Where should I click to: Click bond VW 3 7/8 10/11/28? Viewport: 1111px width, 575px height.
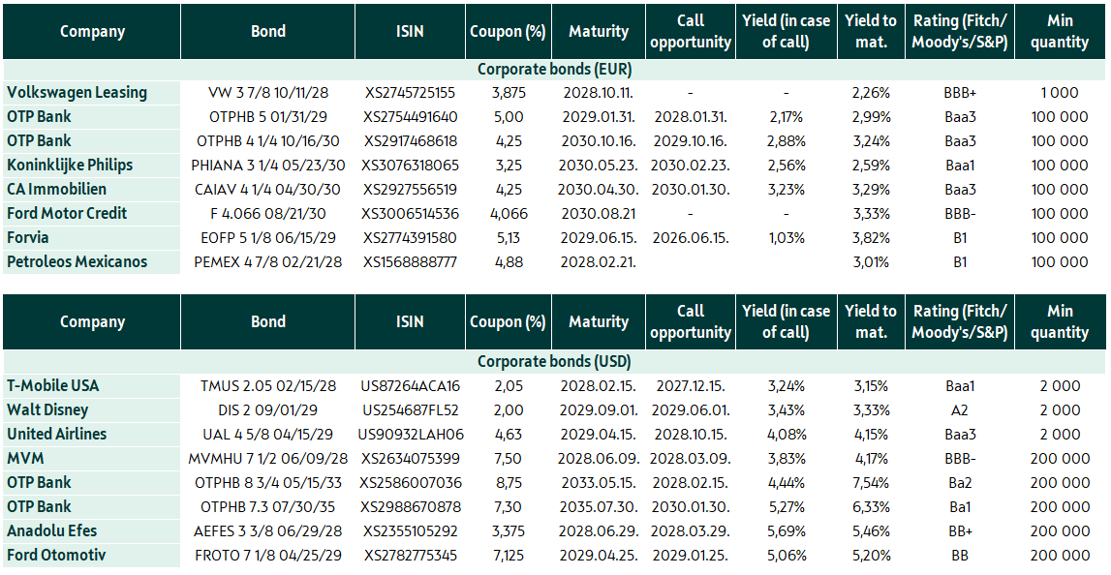(x=268, y=93)
